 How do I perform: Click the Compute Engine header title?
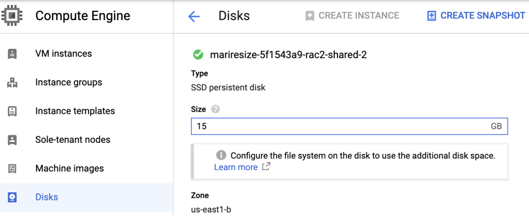coord(83,16)
